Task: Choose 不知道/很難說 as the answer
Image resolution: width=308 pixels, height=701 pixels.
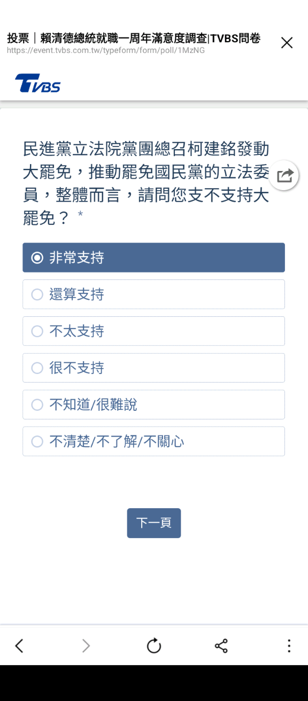Action: (153, 404)
